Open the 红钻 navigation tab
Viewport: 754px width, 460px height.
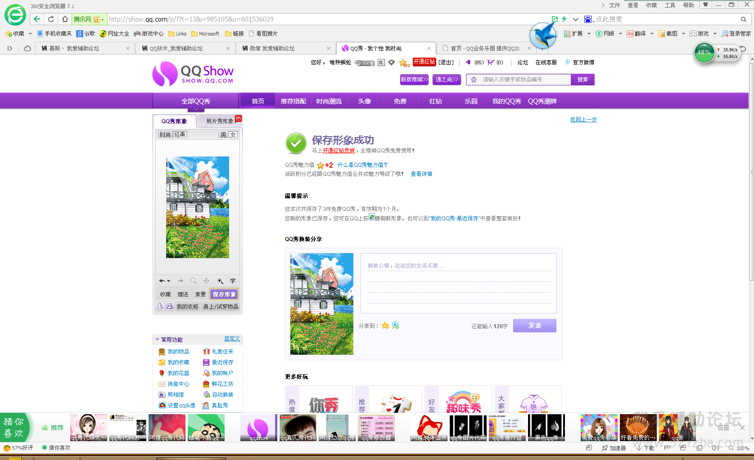pos(435,101)
